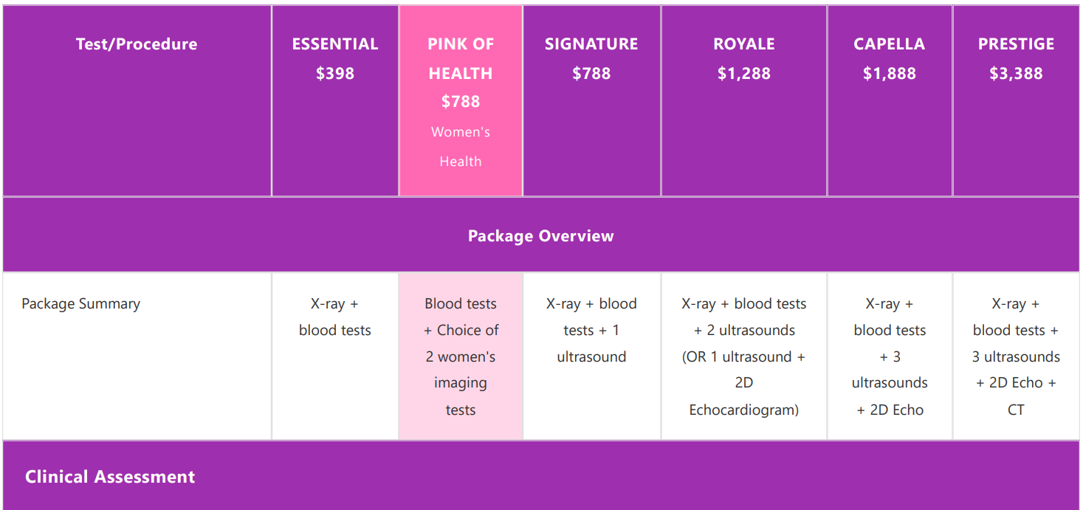Click the $1,288 Royale price text
Image resolution: width=1083 pixels, height=510 pixels.
tap(744, 73)
